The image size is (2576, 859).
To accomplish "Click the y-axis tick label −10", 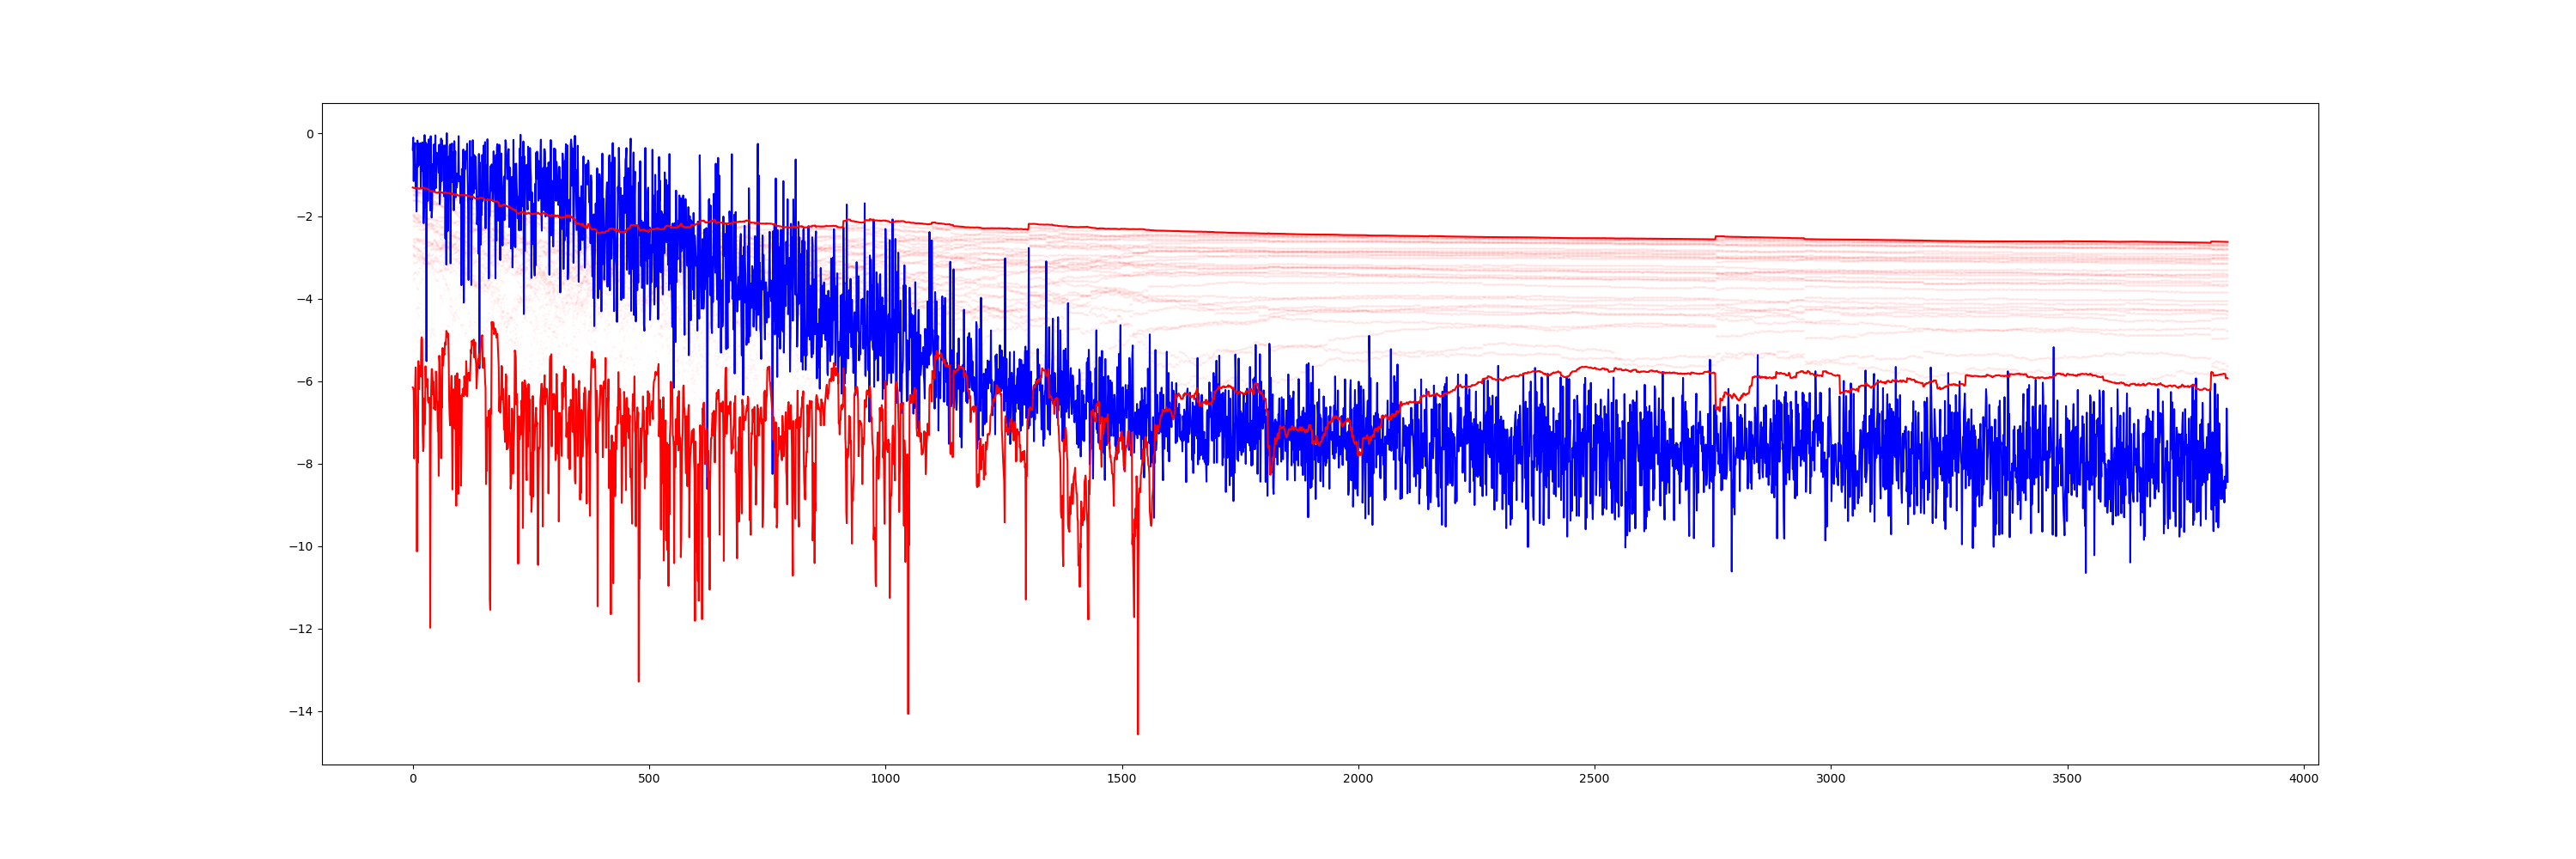I will pos(301,547).
